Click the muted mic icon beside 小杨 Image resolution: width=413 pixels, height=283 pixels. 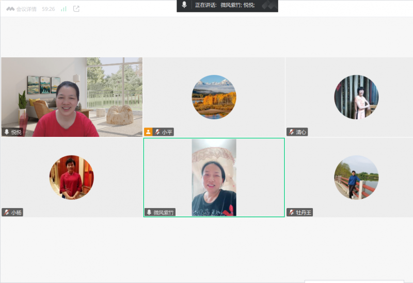(x=7, y=212)
